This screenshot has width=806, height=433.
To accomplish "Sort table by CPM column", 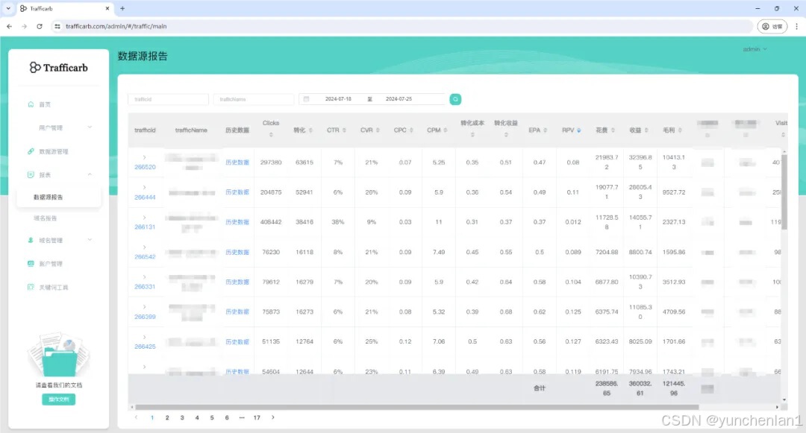I will coord(445,130).
